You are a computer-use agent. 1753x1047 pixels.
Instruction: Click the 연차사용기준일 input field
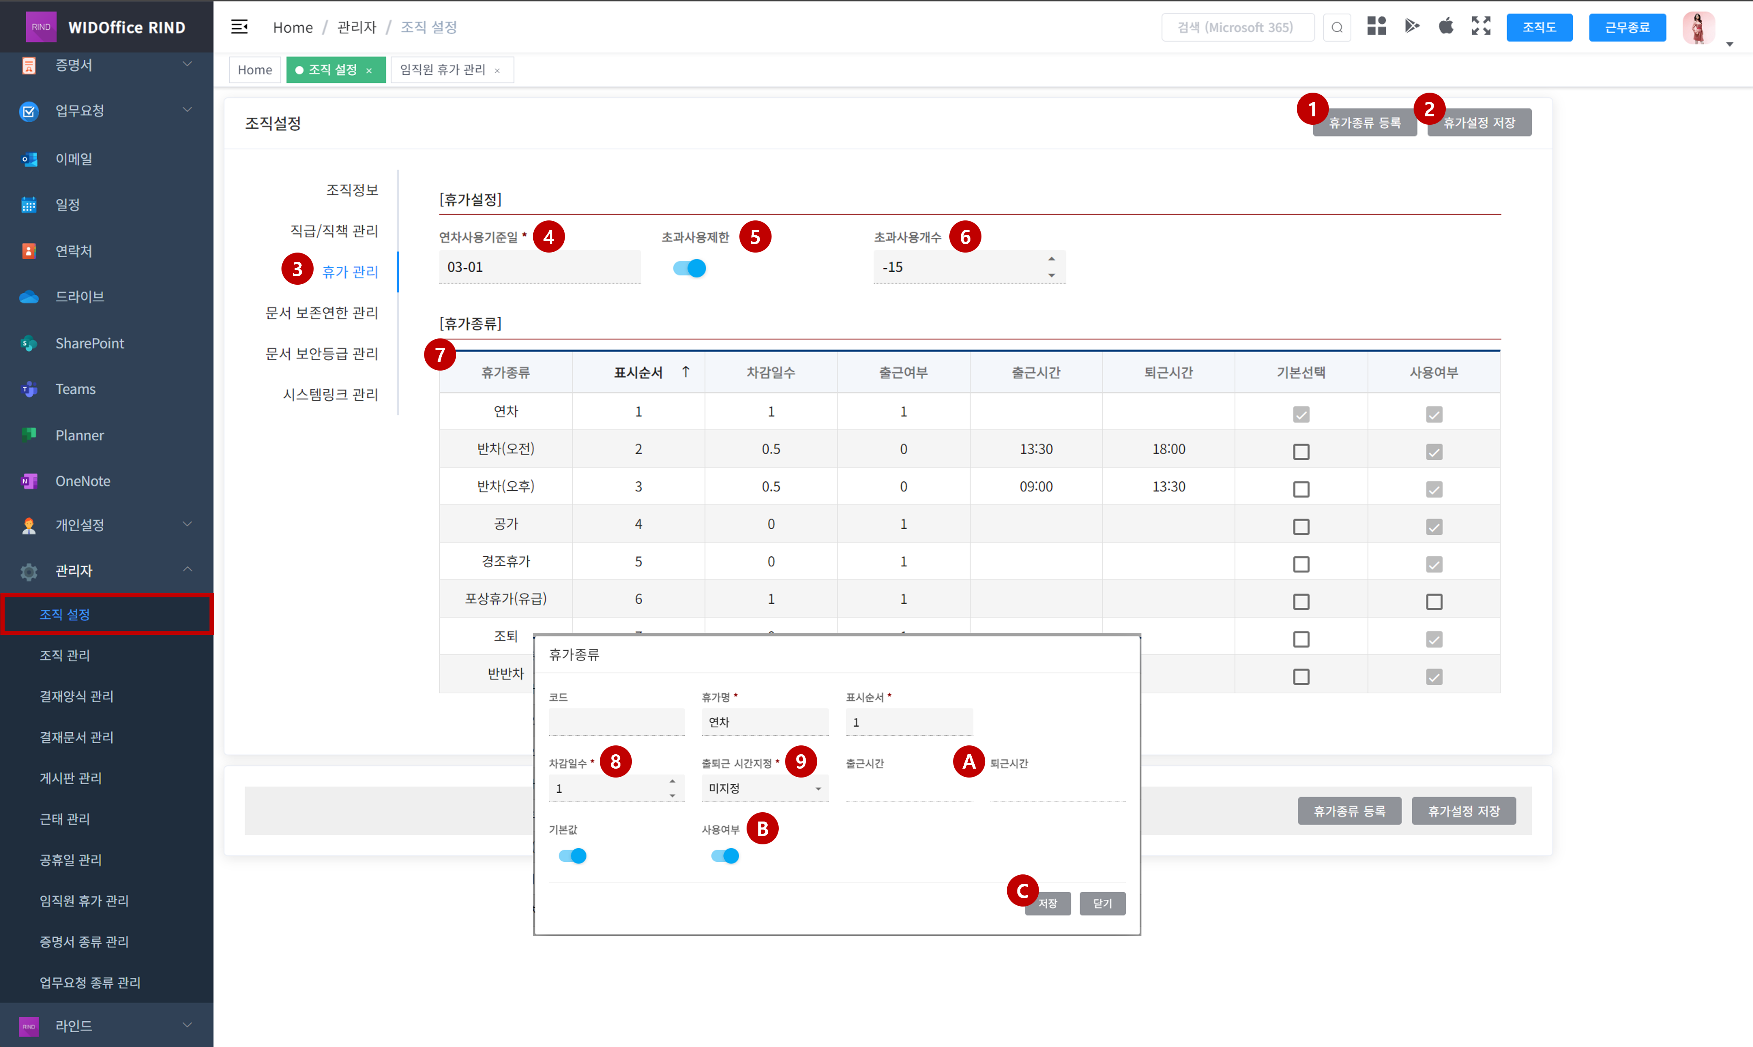click(539, 267)
